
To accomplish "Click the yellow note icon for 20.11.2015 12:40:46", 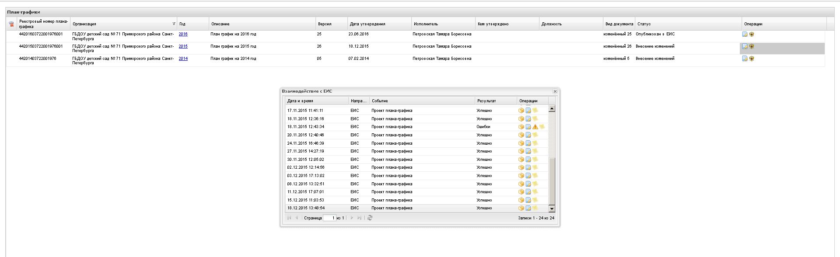I will (535, 135).
